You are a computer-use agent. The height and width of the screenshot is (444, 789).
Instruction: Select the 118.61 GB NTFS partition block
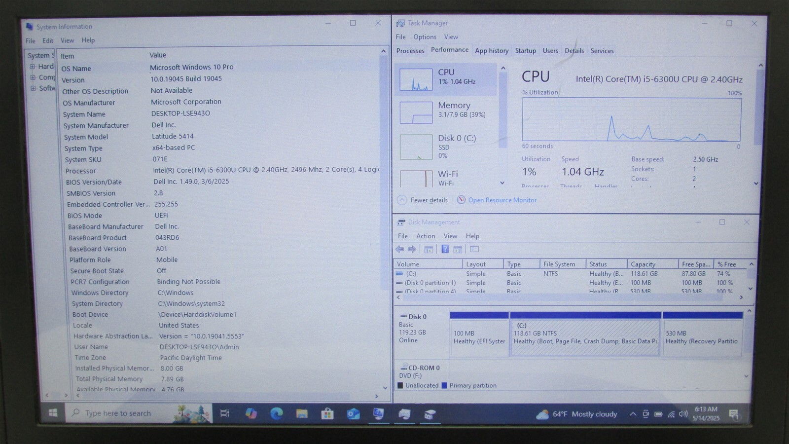click(585, 337)
